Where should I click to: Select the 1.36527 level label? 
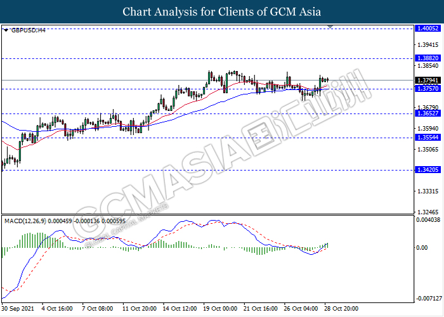(x=428, y=113)
